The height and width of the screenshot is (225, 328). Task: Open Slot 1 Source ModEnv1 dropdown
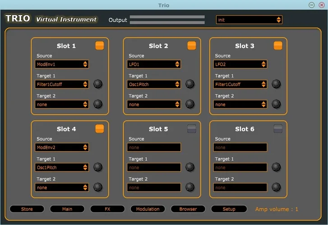62,64
